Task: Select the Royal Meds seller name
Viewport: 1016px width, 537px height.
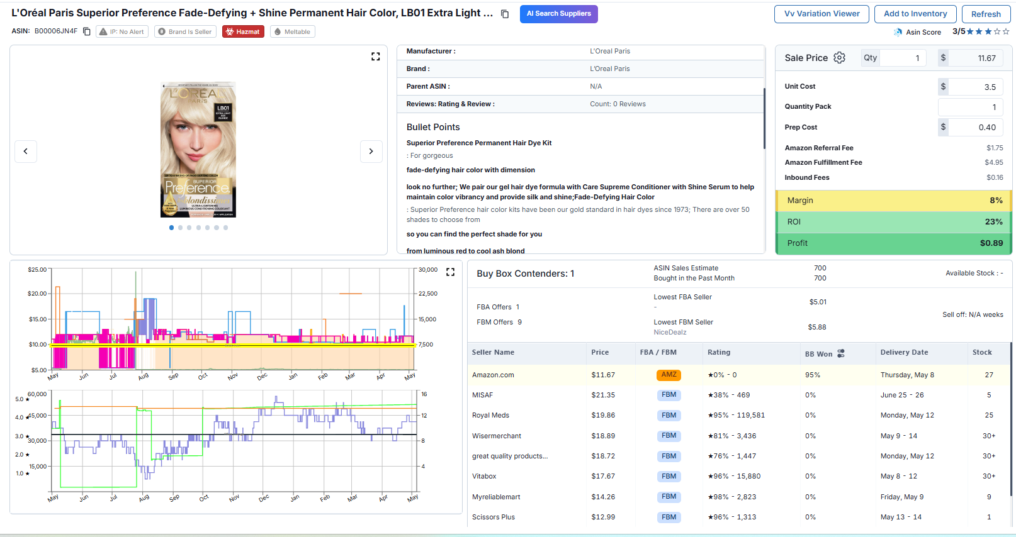Action: pos(490,416)
